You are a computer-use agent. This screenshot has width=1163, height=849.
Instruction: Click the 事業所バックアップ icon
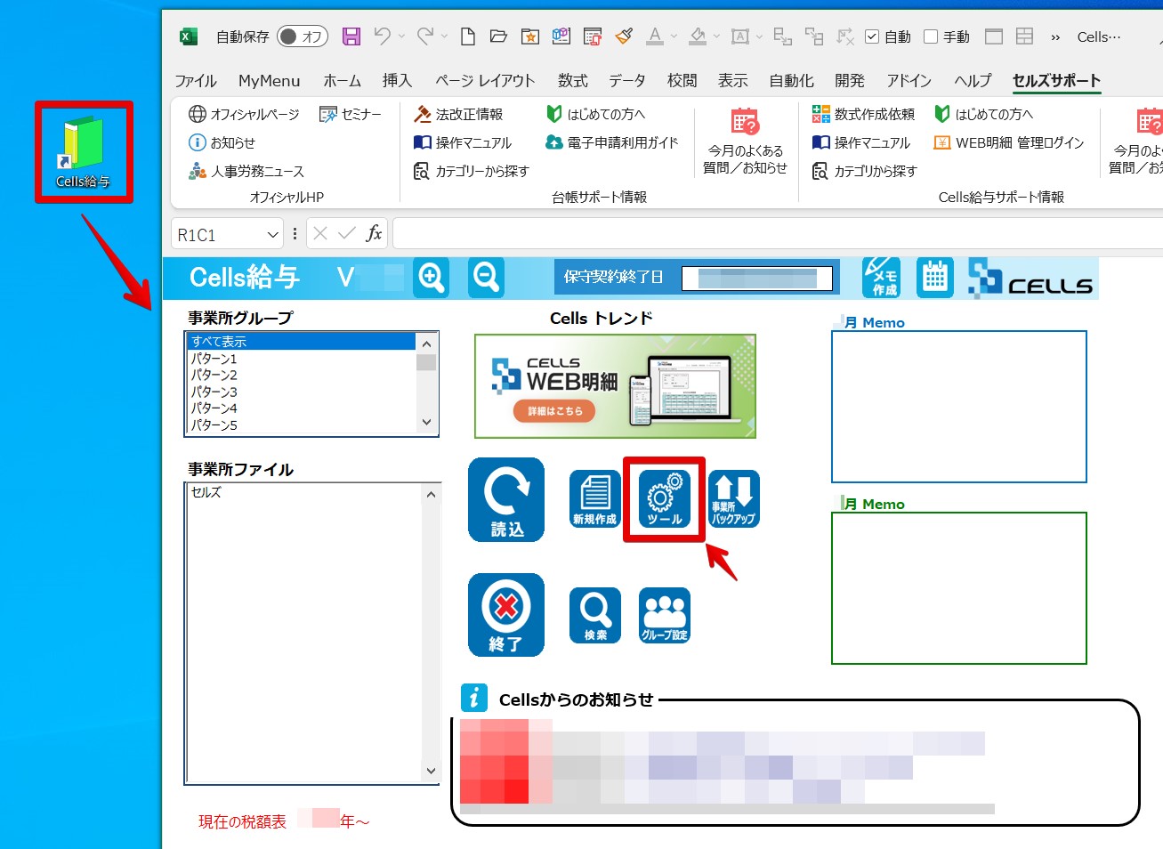(x=733, y=499)
